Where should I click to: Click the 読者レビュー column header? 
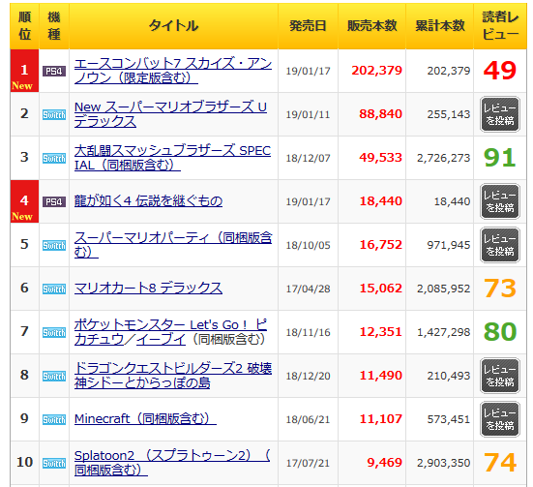(x=500, y=26)
